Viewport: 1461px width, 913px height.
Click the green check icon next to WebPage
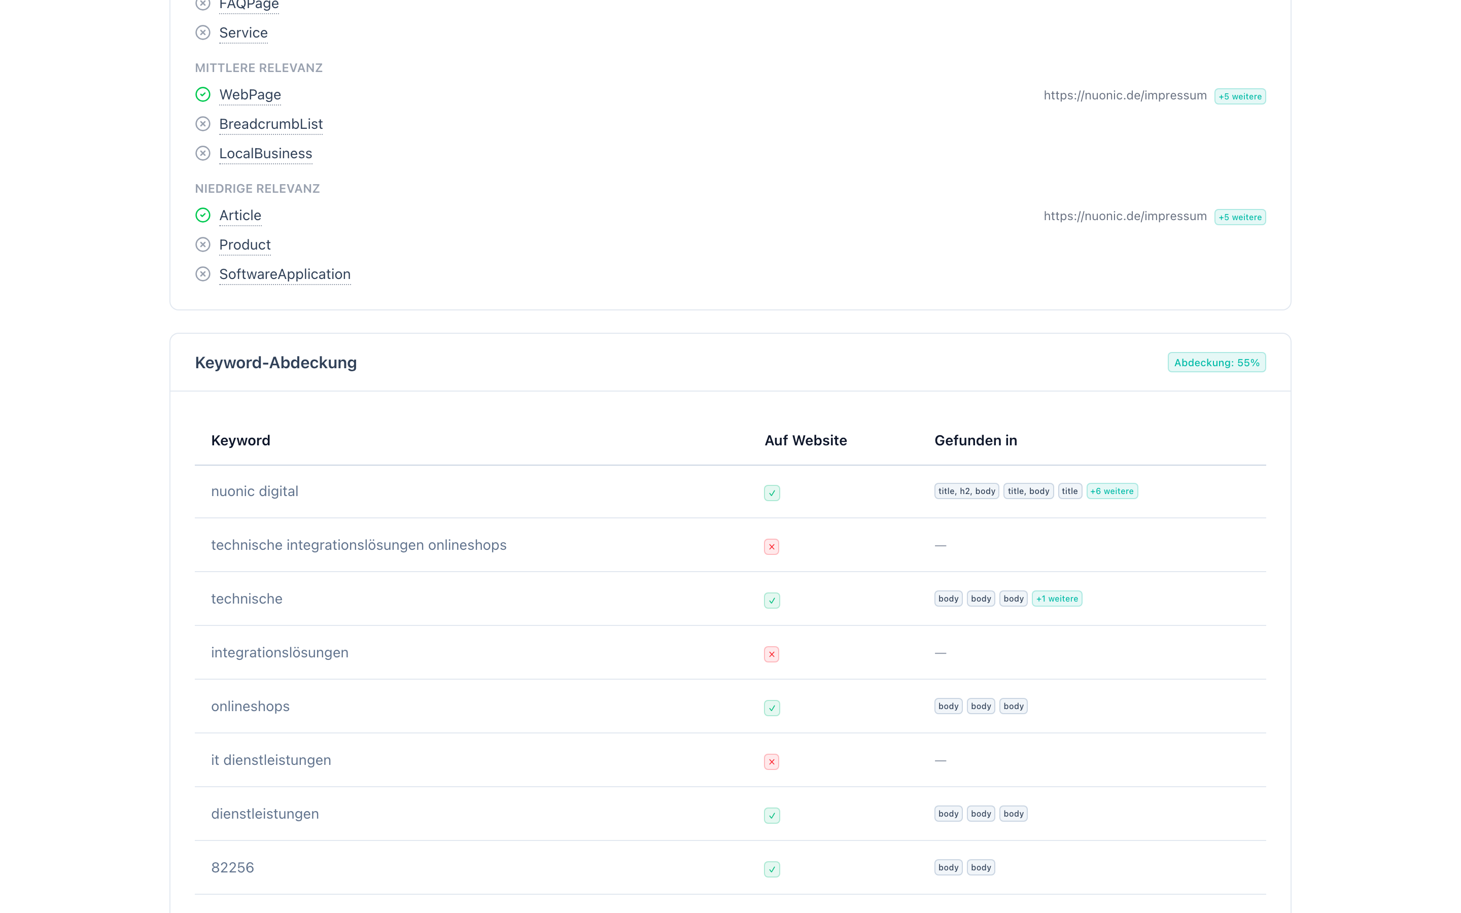tap(203, 95)
